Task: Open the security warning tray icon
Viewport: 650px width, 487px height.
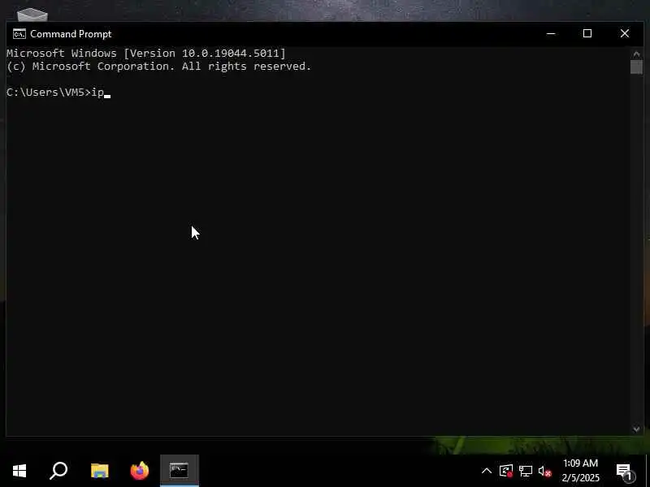Action: click(506, 471)
